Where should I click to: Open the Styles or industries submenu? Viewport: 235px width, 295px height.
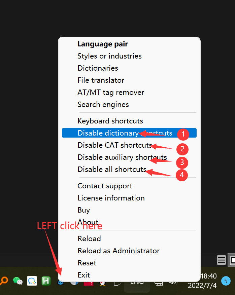coord(109,56)
